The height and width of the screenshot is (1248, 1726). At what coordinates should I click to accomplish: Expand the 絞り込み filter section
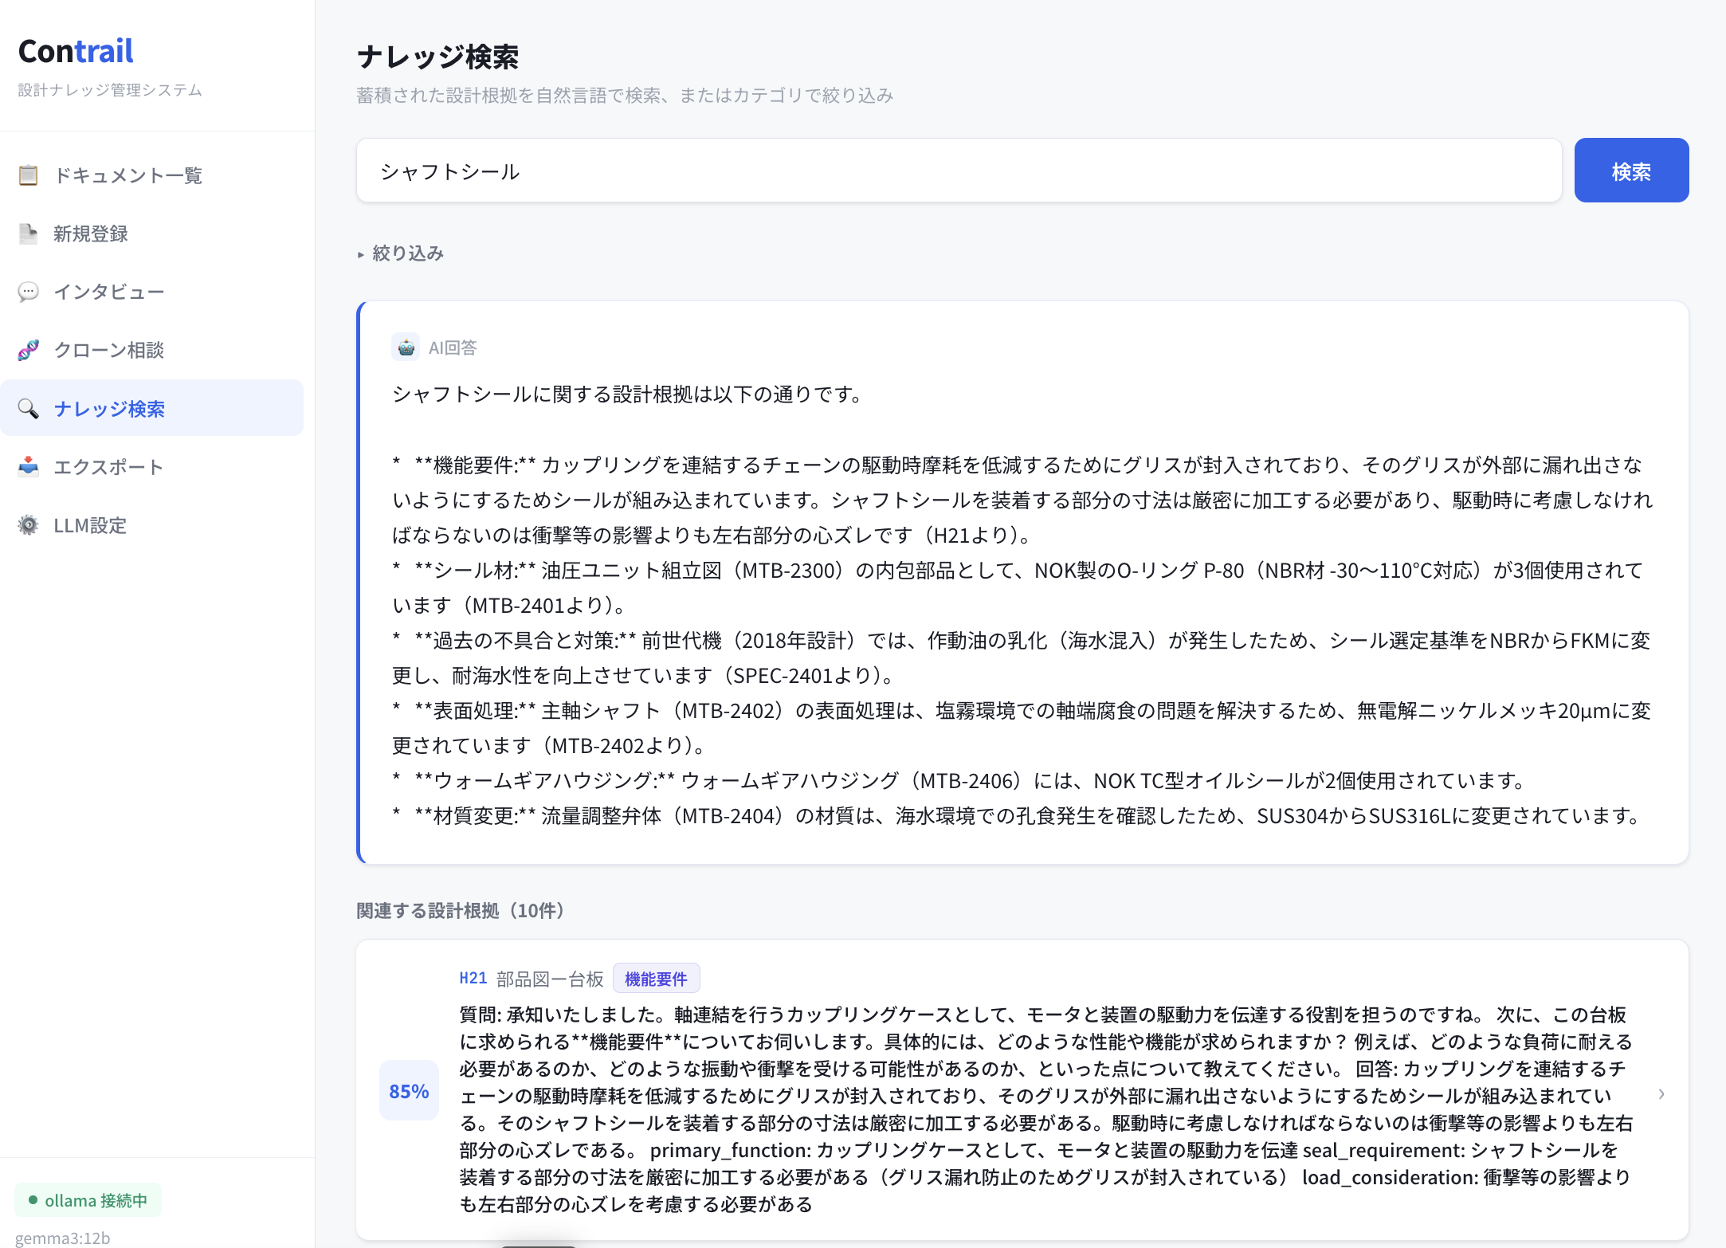[x=400, y=253]
